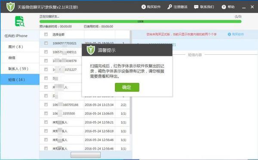
Task: Open 注册激活 registration option
Action: (x=177, y=7)
